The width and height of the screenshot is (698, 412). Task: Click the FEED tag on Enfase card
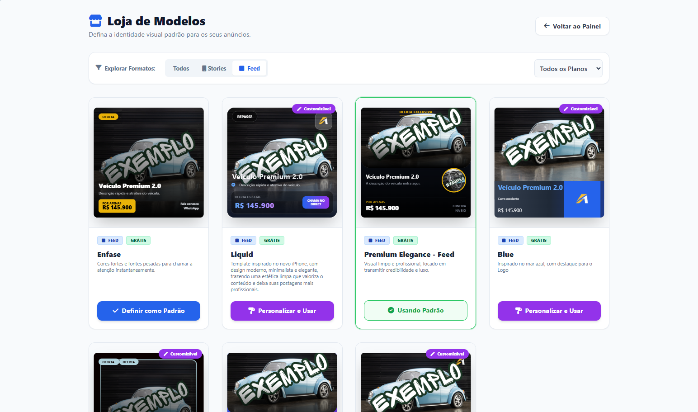click(110, 241)
